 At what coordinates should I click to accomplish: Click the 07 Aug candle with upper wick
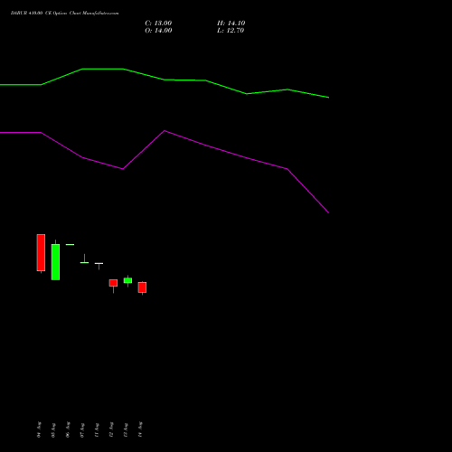point(84,259)
